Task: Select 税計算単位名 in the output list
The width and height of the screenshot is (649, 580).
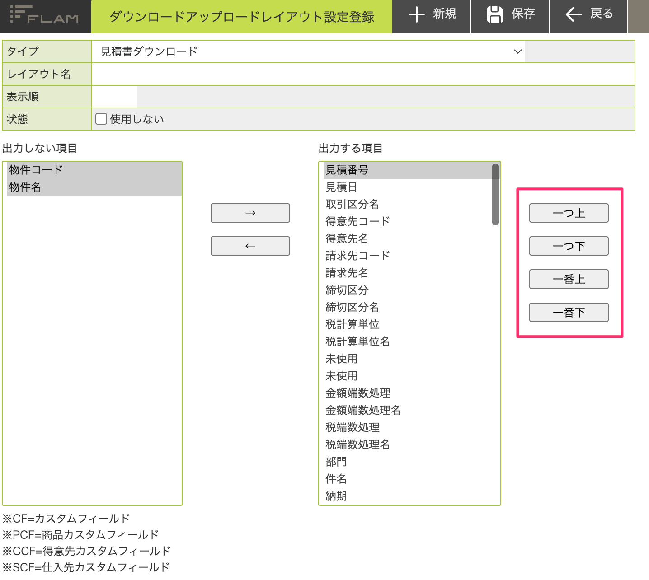Action: click(x=408, y=341)
